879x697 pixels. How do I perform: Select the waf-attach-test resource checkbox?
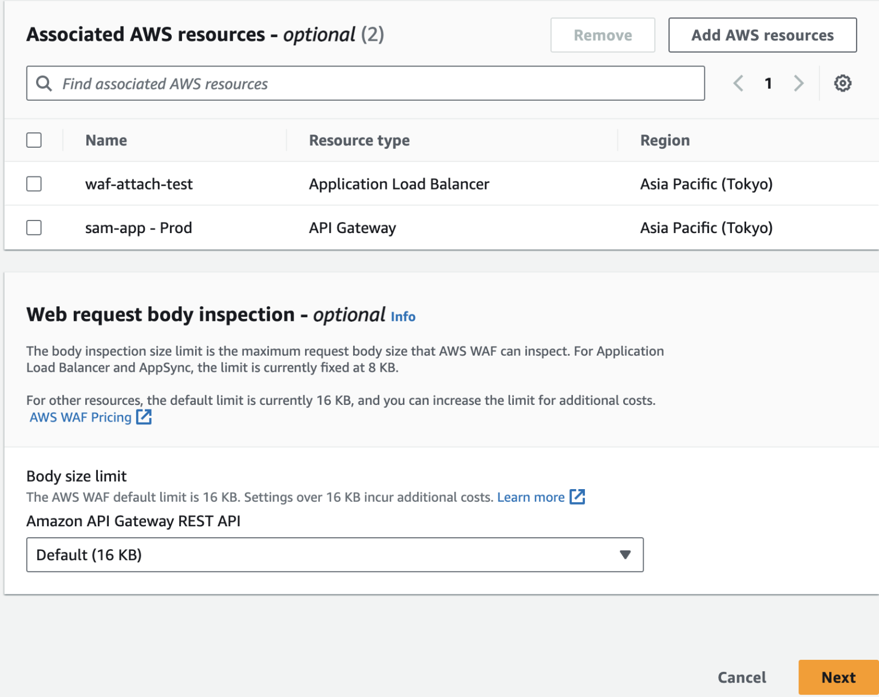point(34,184)
